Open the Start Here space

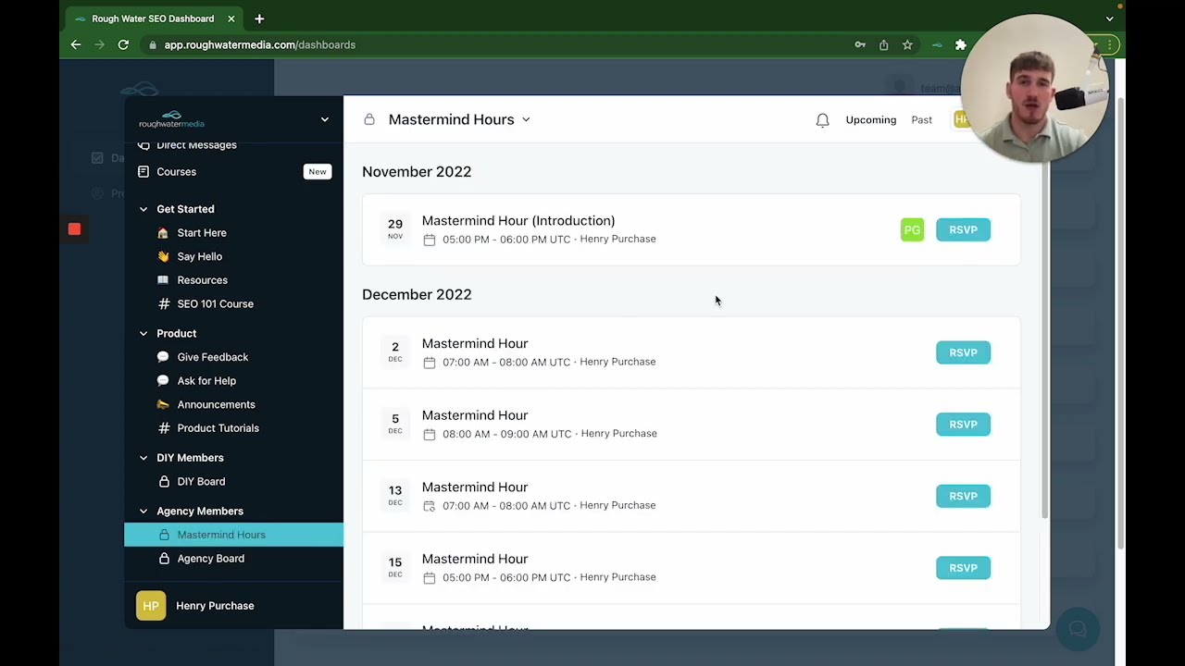pos(202,233)
